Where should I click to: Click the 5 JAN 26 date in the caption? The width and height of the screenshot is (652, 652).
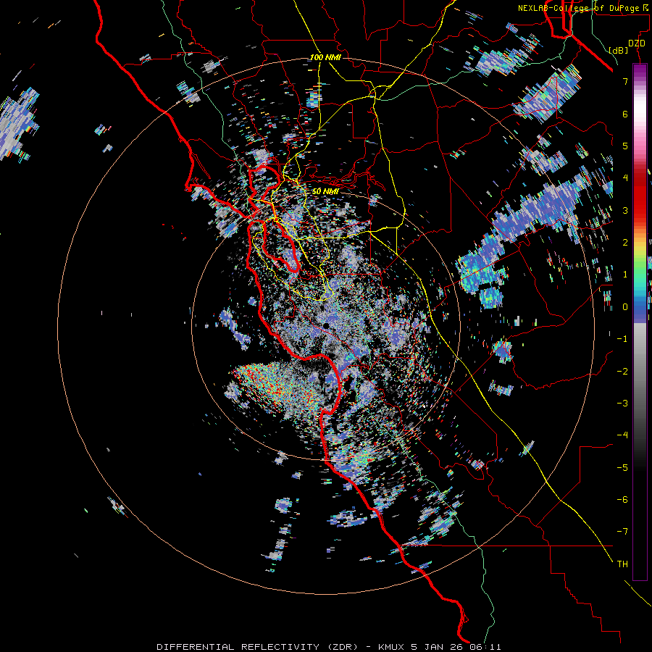438,647
